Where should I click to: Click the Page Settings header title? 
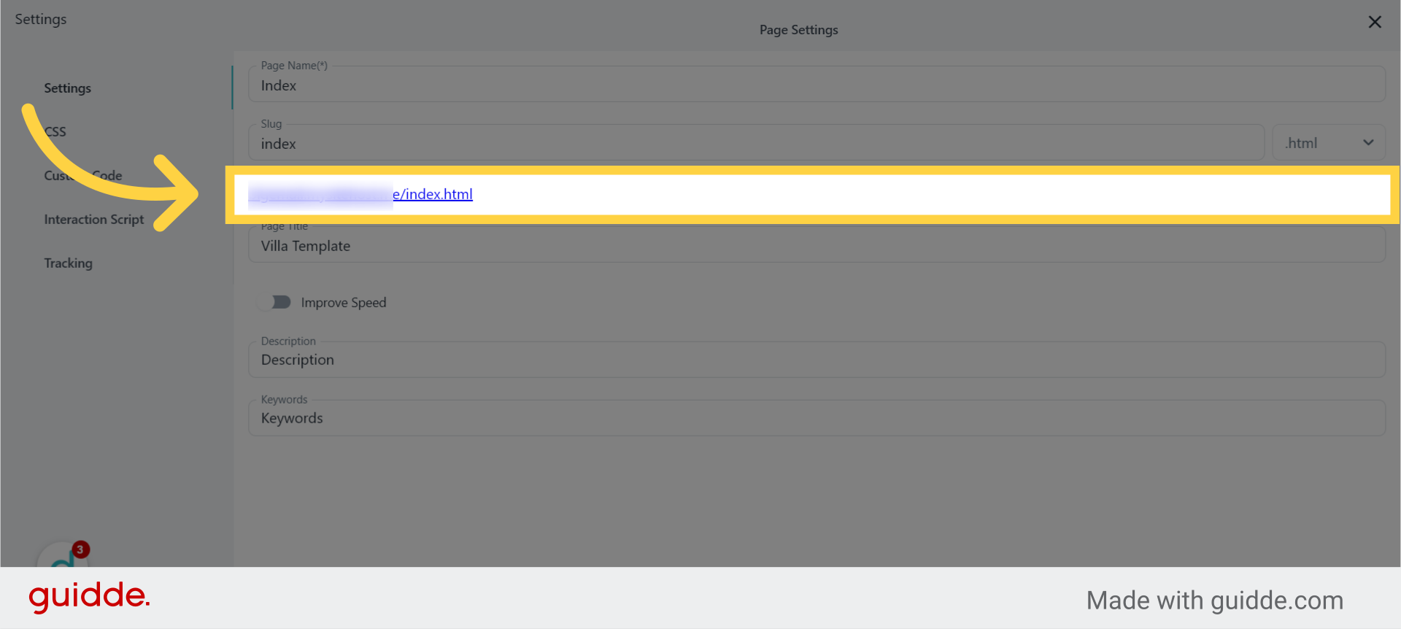tap(798, 30)
